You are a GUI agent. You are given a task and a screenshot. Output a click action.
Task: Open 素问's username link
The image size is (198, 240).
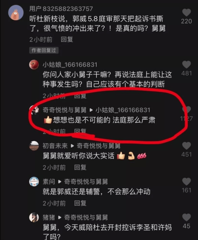[x=49, y=182]
